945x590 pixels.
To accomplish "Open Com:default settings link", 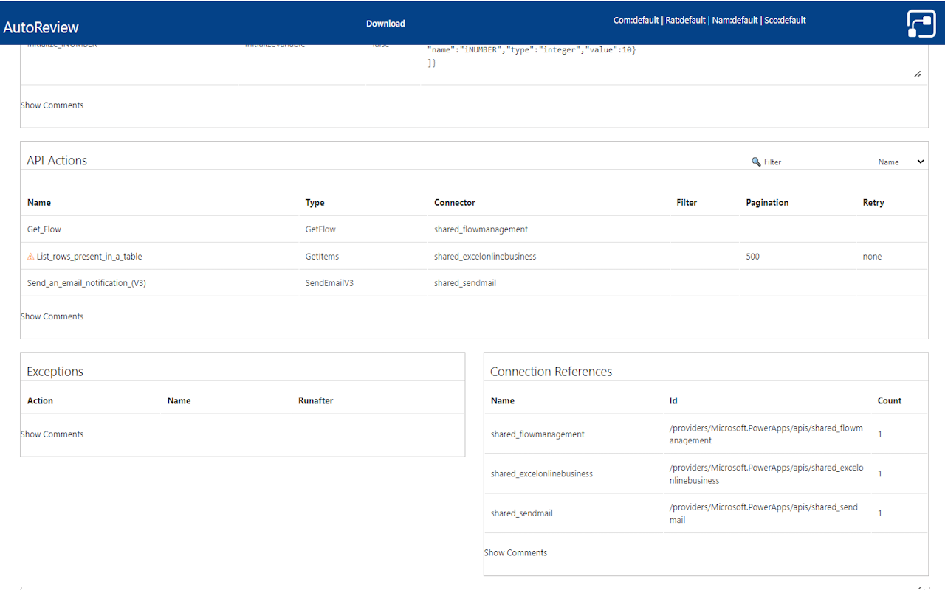I will (x=636, y=20).
